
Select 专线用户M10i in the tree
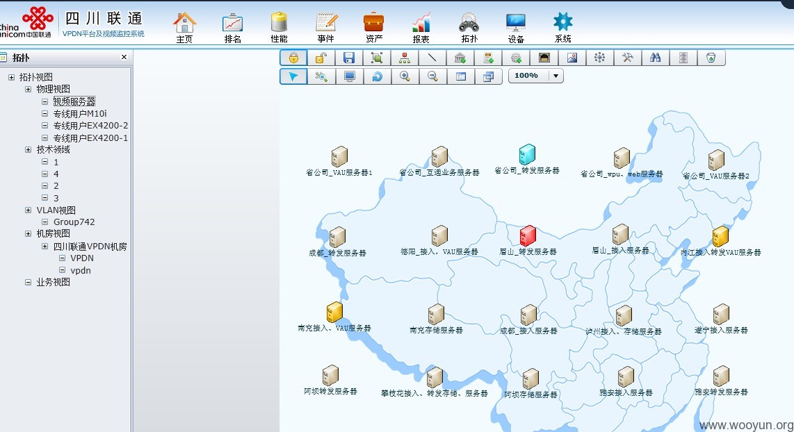tap(80, 114)
